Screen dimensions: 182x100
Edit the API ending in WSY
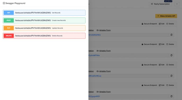click(x=162, y=85)
